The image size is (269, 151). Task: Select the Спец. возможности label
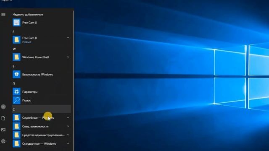coord(35,127)
